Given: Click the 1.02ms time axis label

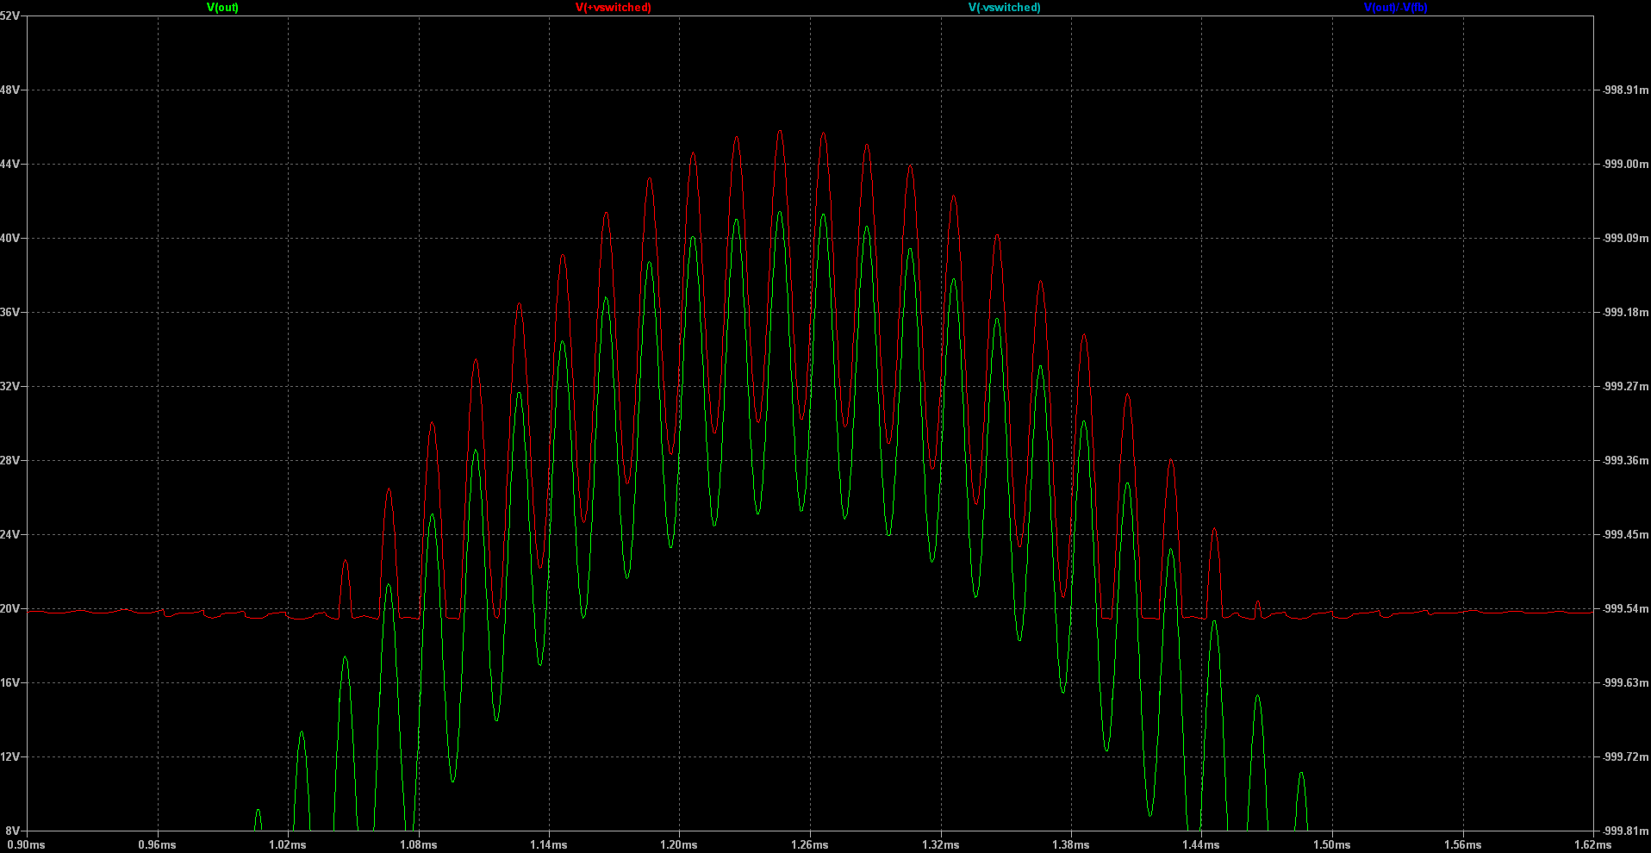Looking at the screenshot, I should [x=288, y=844].
